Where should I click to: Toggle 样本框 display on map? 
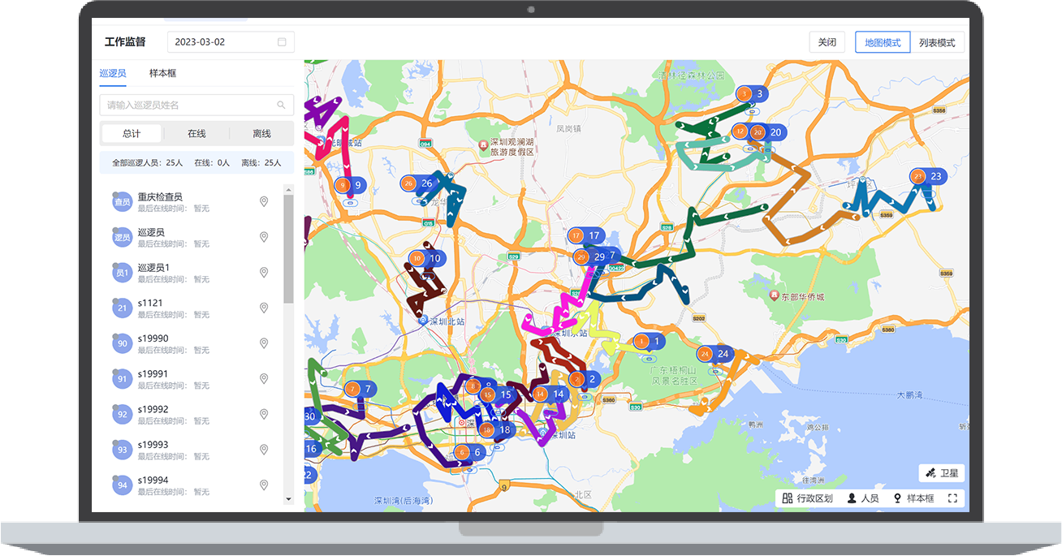pyautogui.click(x=913, y=498)
